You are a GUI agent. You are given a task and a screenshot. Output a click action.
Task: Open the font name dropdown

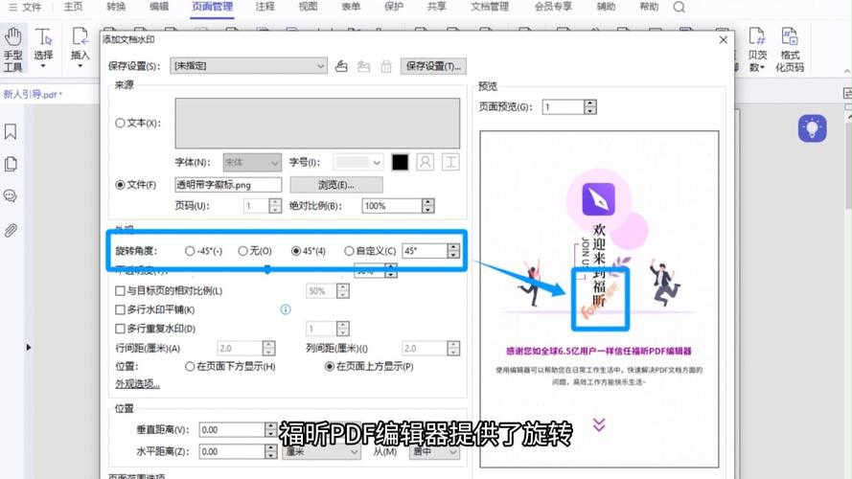252,163
